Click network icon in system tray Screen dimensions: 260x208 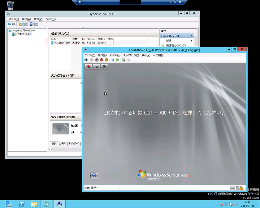(226, 204)
